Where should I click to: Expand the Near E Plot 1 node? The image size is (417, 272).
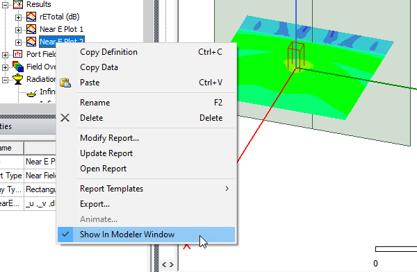point(18,30)
